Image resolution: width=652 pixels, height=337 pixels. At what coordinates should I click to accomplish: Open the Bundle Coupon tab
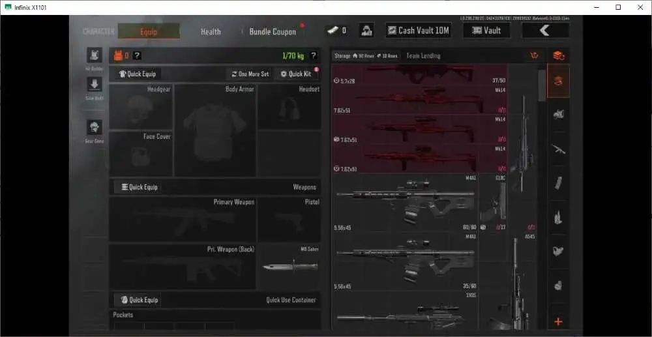pos(273,31)
